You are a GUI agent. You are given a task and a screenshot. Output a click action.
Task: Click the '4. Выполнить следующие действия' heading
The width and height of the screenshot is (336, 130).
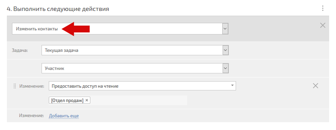(x=58, y=9)
